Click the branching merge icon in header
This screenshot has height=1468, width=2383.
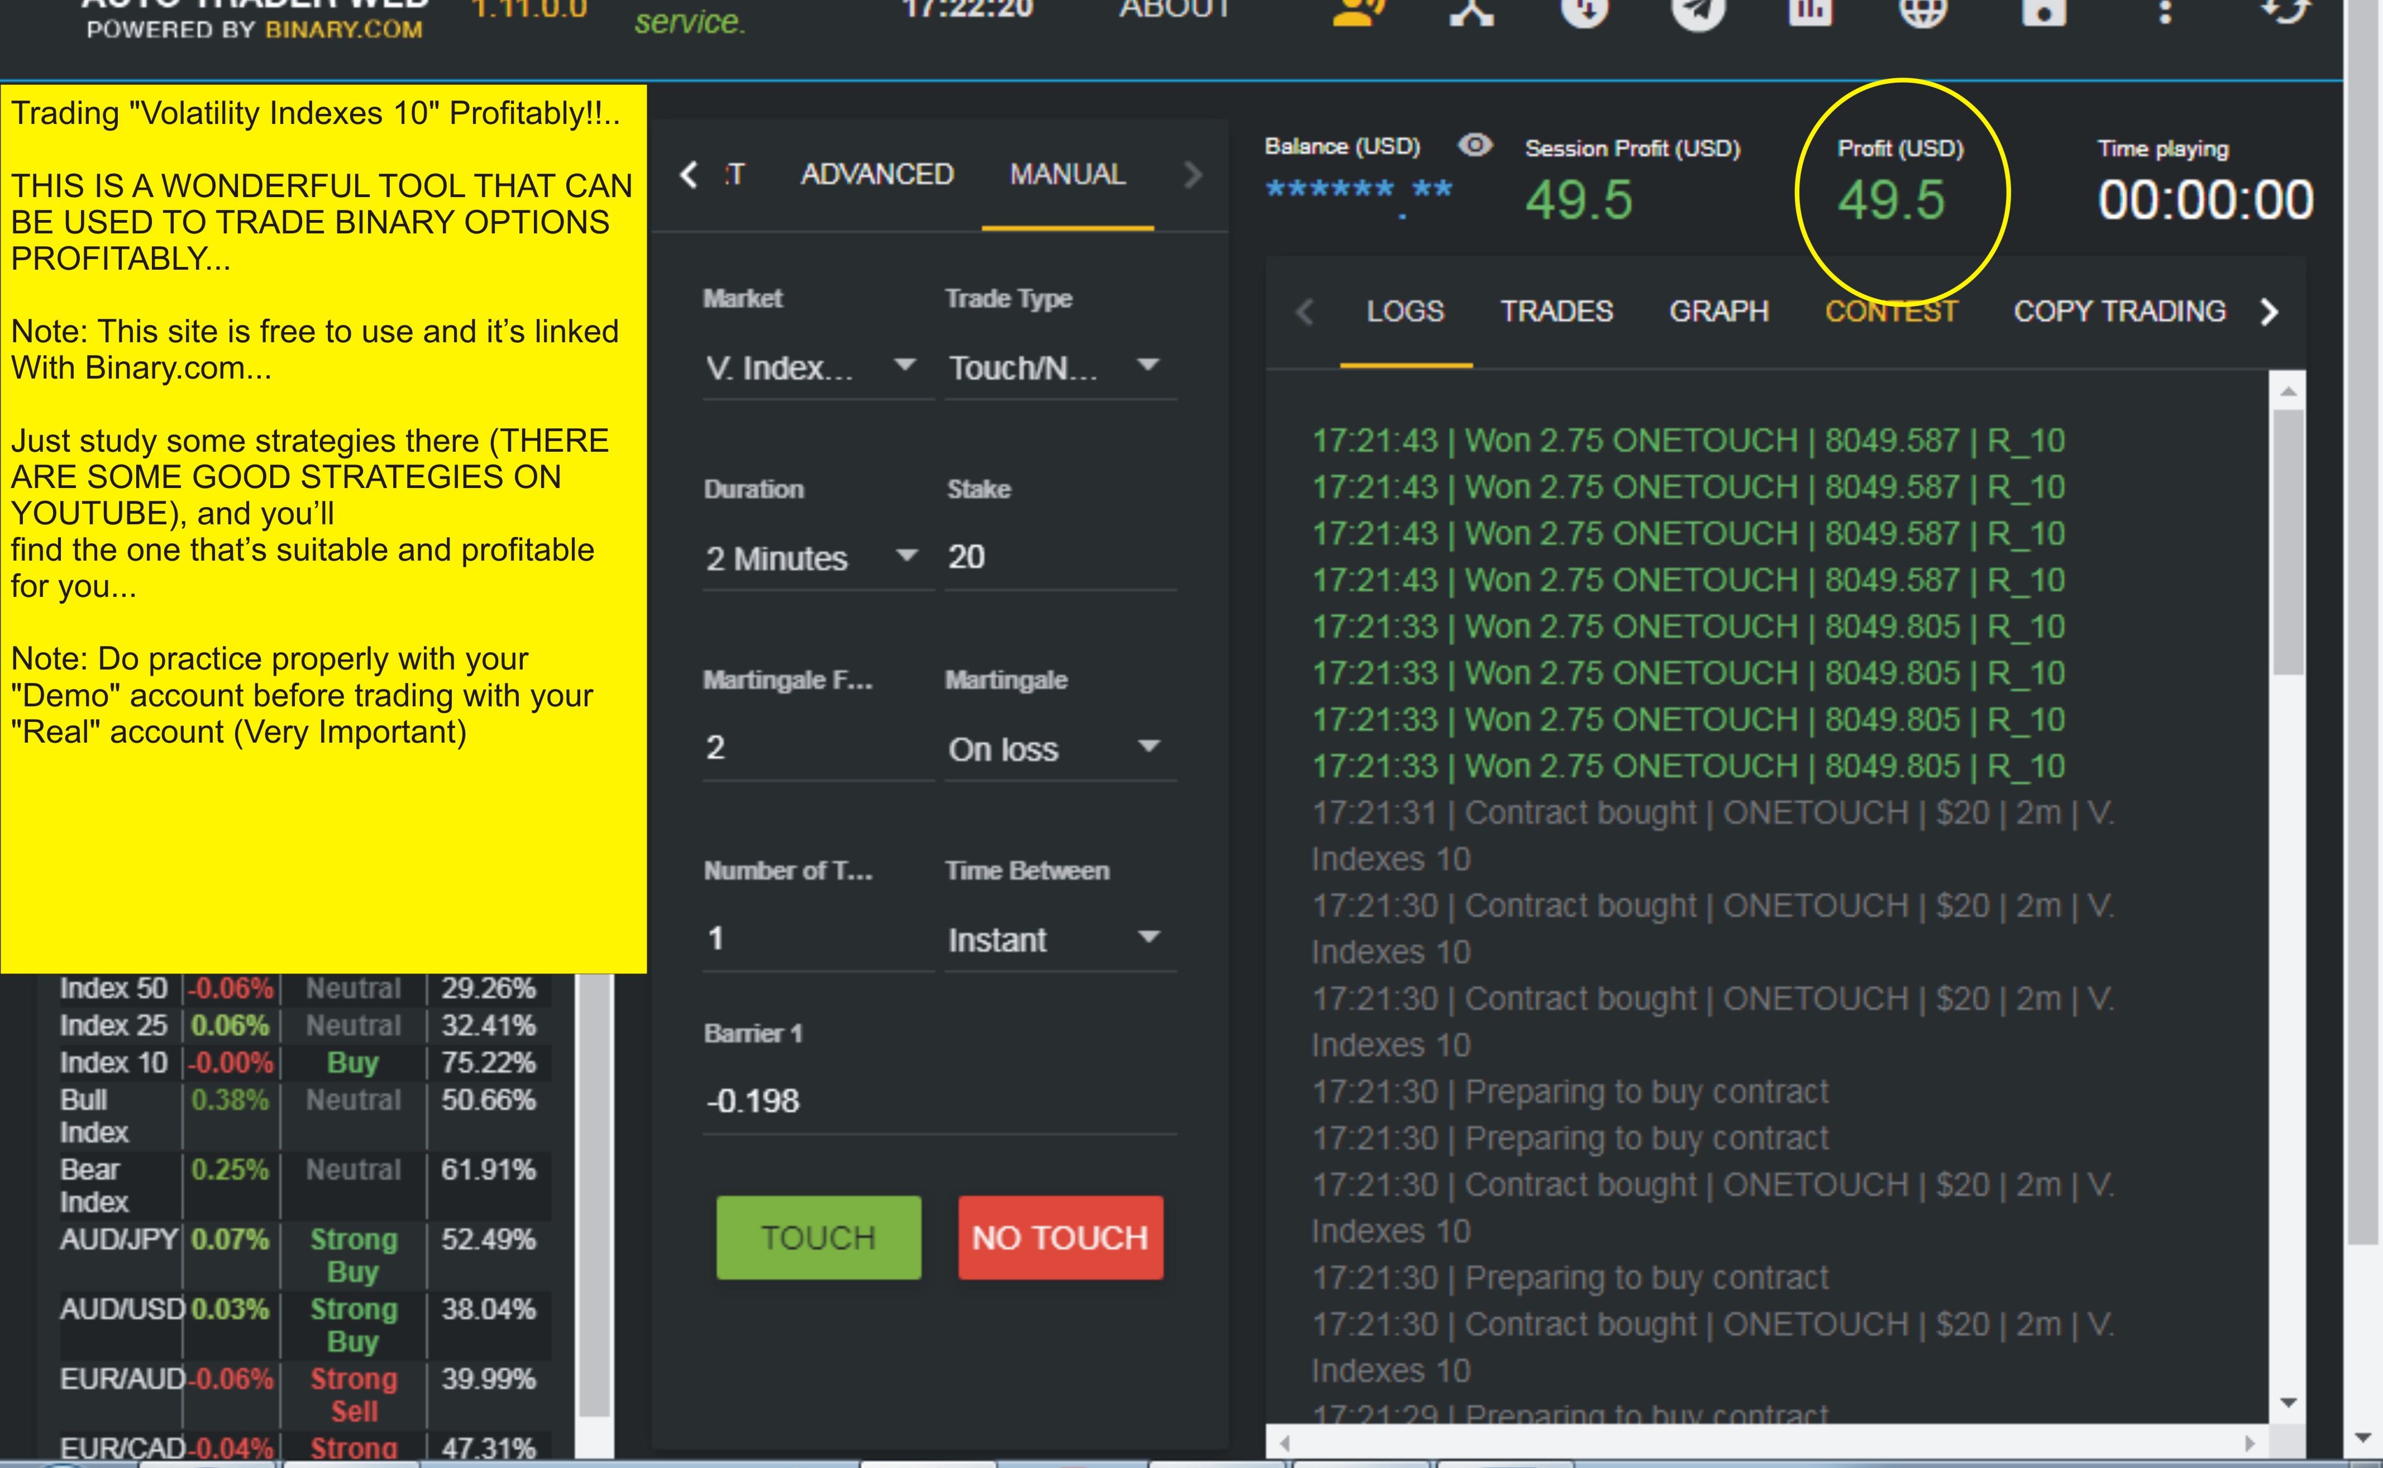(1471, 12)
